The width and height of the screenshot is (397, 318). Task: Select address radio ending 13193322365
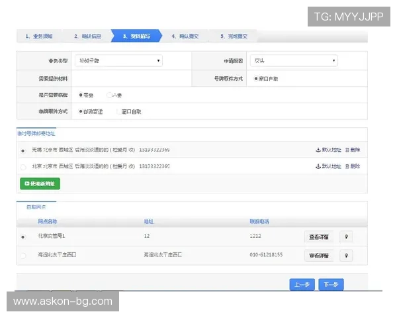(x=23, y=151)
